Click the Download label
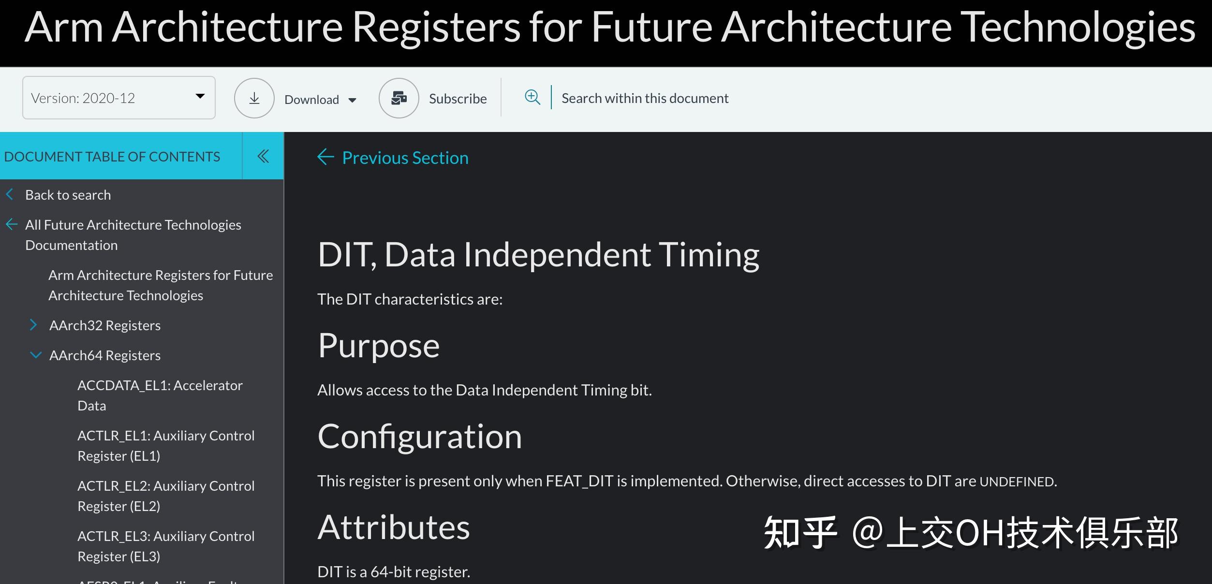 tap(311, 100)
